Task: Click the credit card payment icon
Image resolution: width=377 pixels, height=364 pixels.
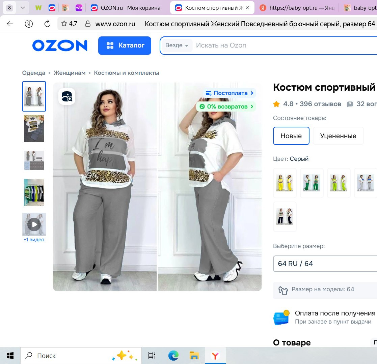Action: [x=281, y=317]
